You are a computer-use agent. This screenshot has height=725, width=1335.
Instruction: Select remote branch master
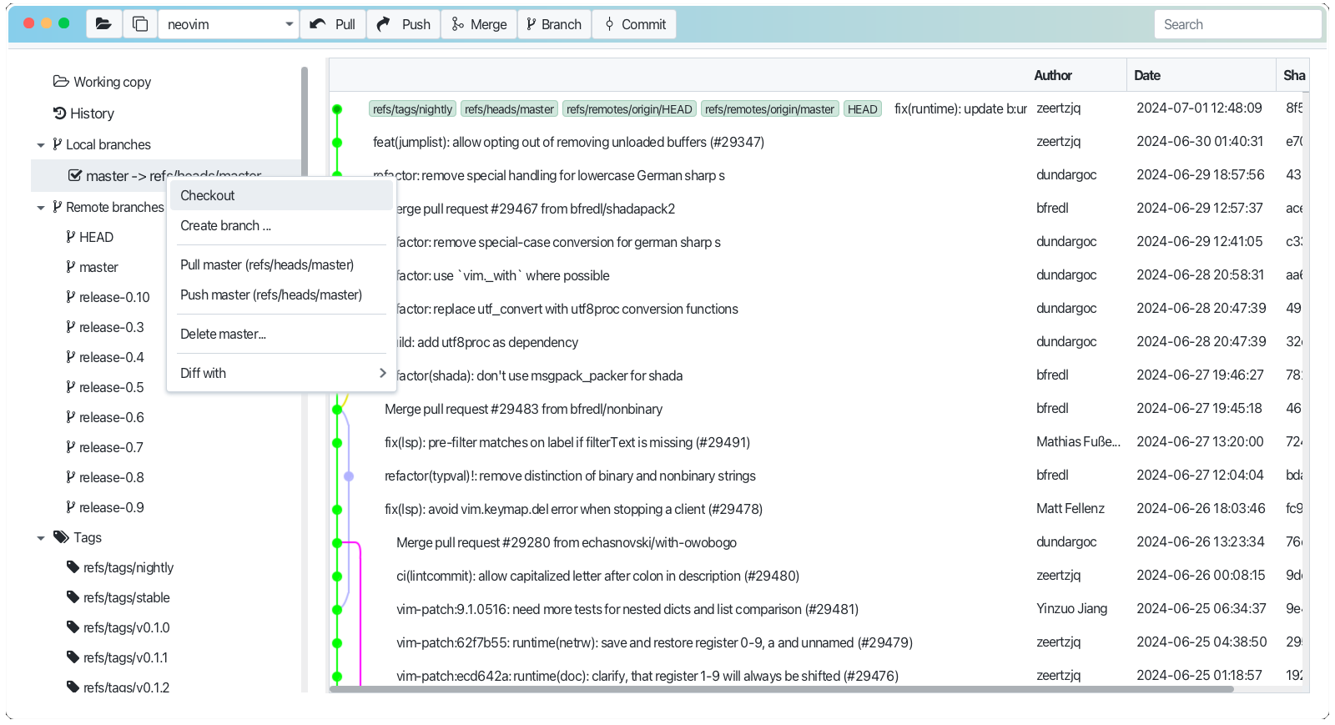click(x=98, y=267)
